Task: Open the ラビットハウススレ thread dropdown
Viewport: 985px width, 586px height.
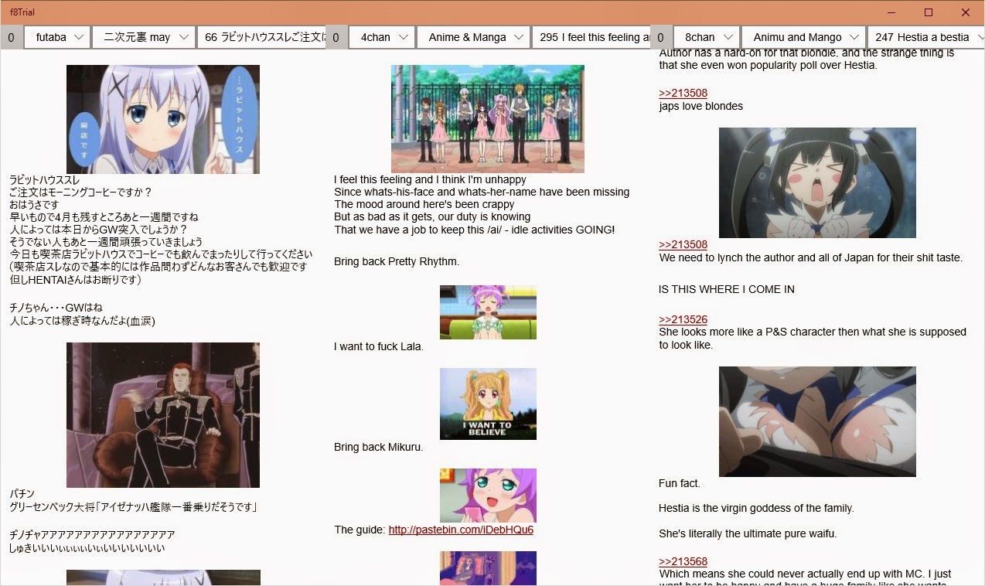Action: pos(261,37)
